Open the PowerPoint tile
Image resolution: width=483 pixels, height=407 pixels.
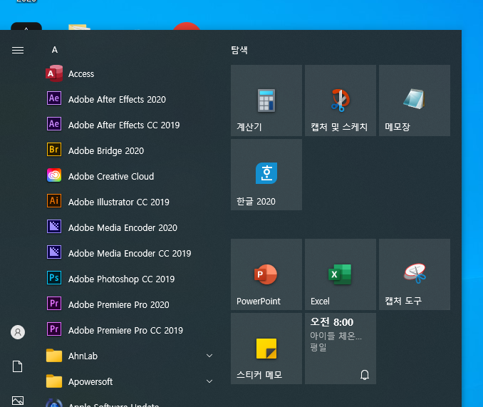click(266, 274)
